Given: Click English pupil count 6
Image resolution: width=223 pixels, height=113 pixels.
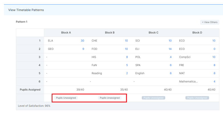Looking at the screenshot, I should pyautogui.click(x=171, y=73).
